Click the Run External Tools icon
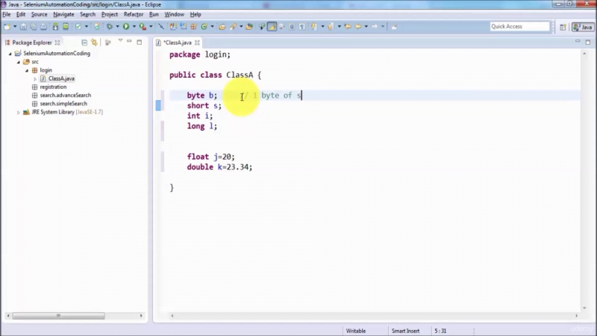The image size is (597, 336). point(143,27)
